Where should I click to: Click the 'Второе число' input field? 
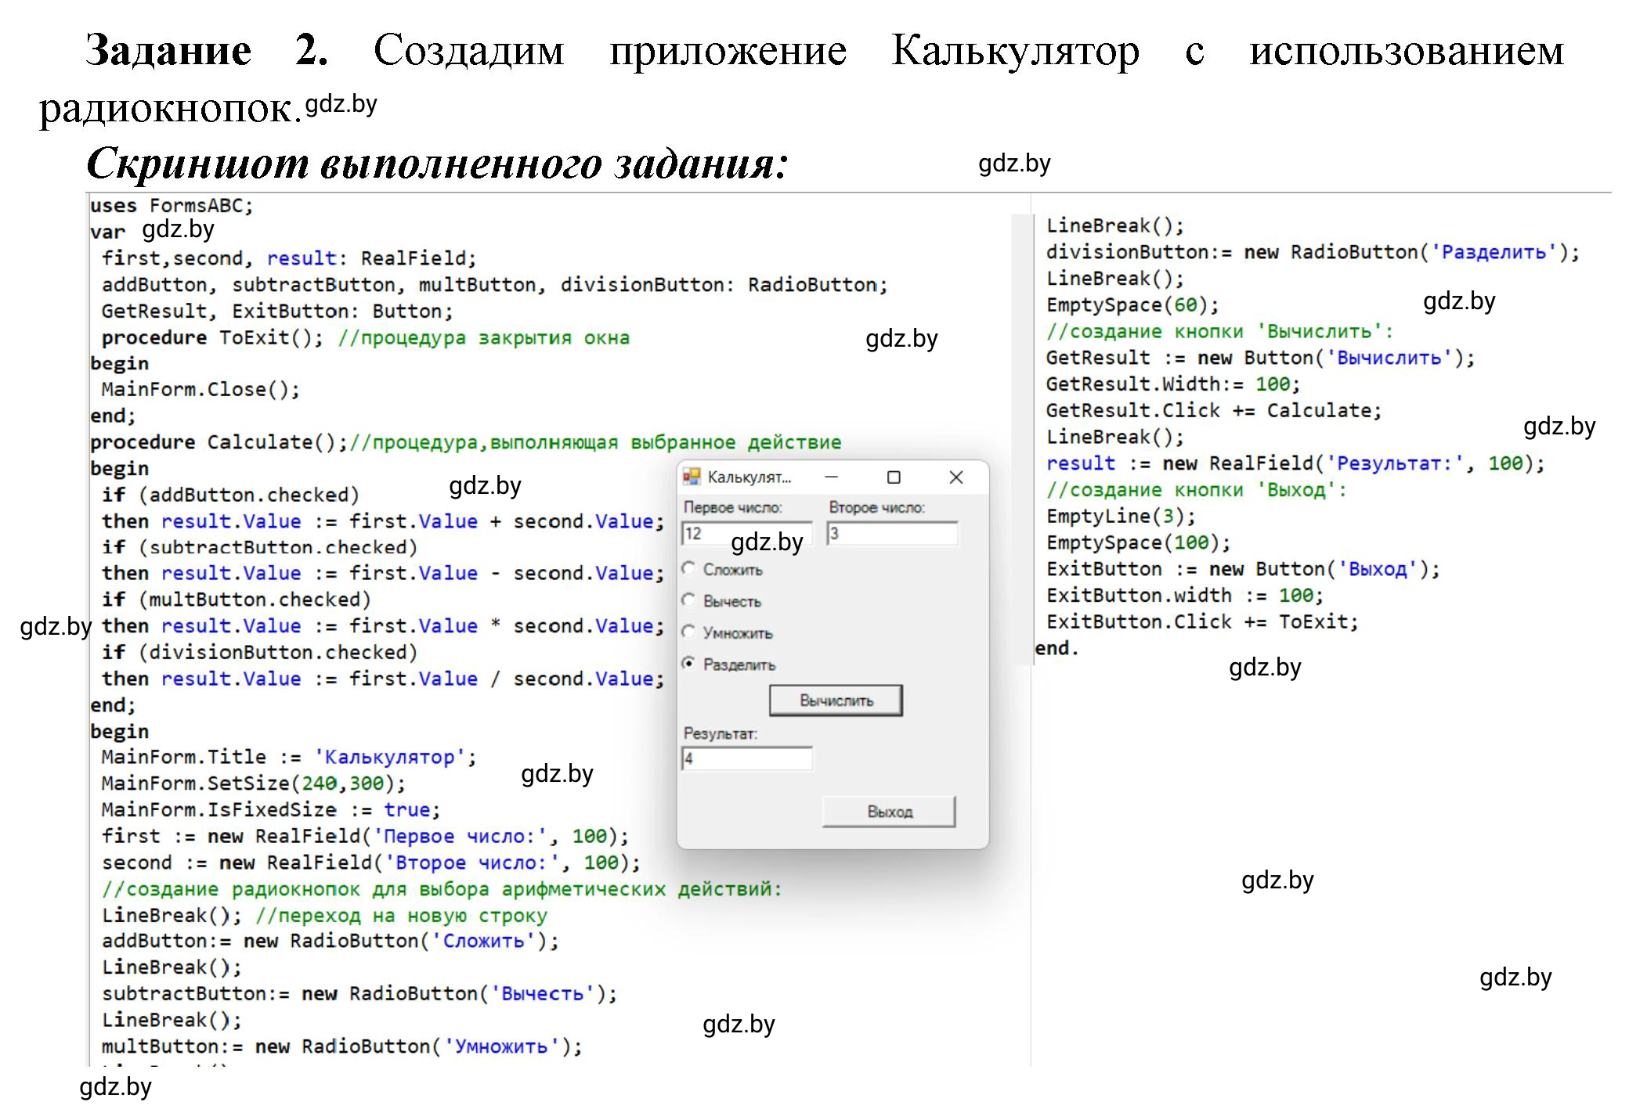click(x=892, y=534)
